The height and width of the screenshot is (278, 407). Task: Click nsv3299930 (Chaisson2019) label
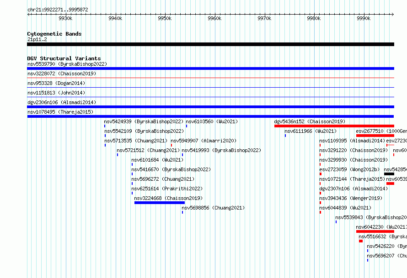(x=353, y=160)
